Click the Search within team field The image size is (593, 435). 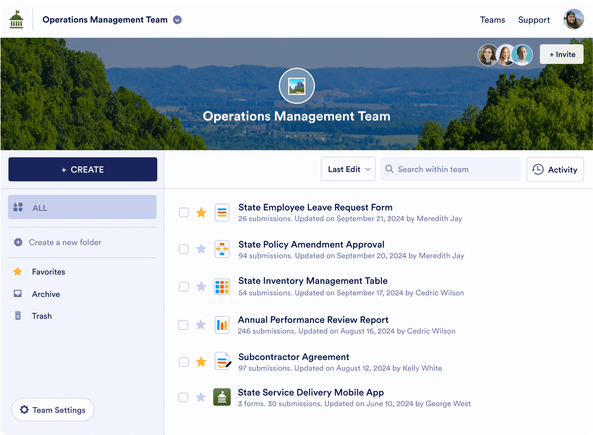[451, 169]
